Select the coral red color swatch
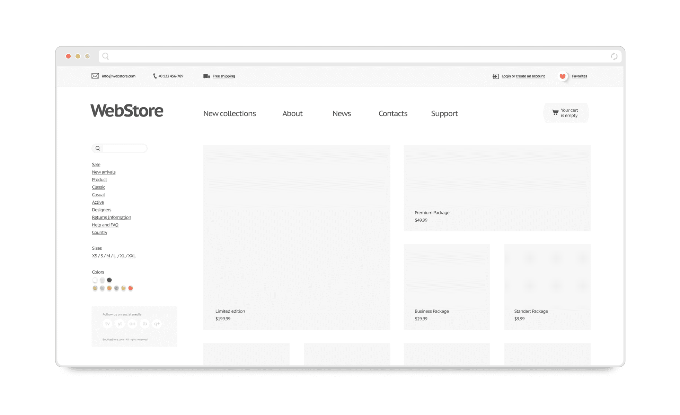The height and width of the screenshot is (415, 680). click(x=131, y=288)
